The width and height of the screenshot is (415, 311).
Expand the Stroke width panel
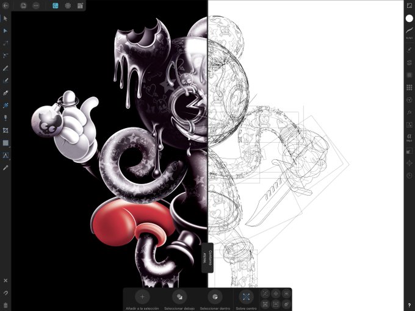pos(409,32)
